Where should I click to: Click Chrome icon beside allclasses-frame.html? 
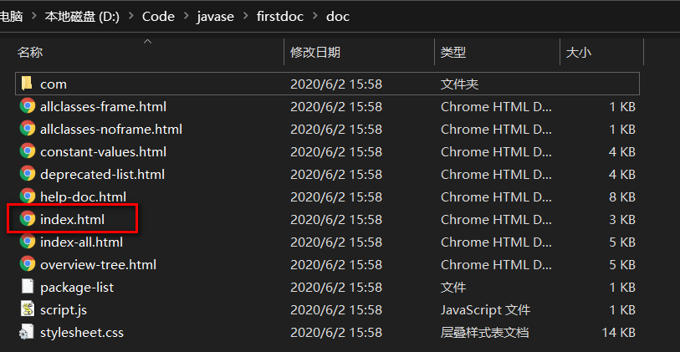pyautogui.click(x=27, y=106)
